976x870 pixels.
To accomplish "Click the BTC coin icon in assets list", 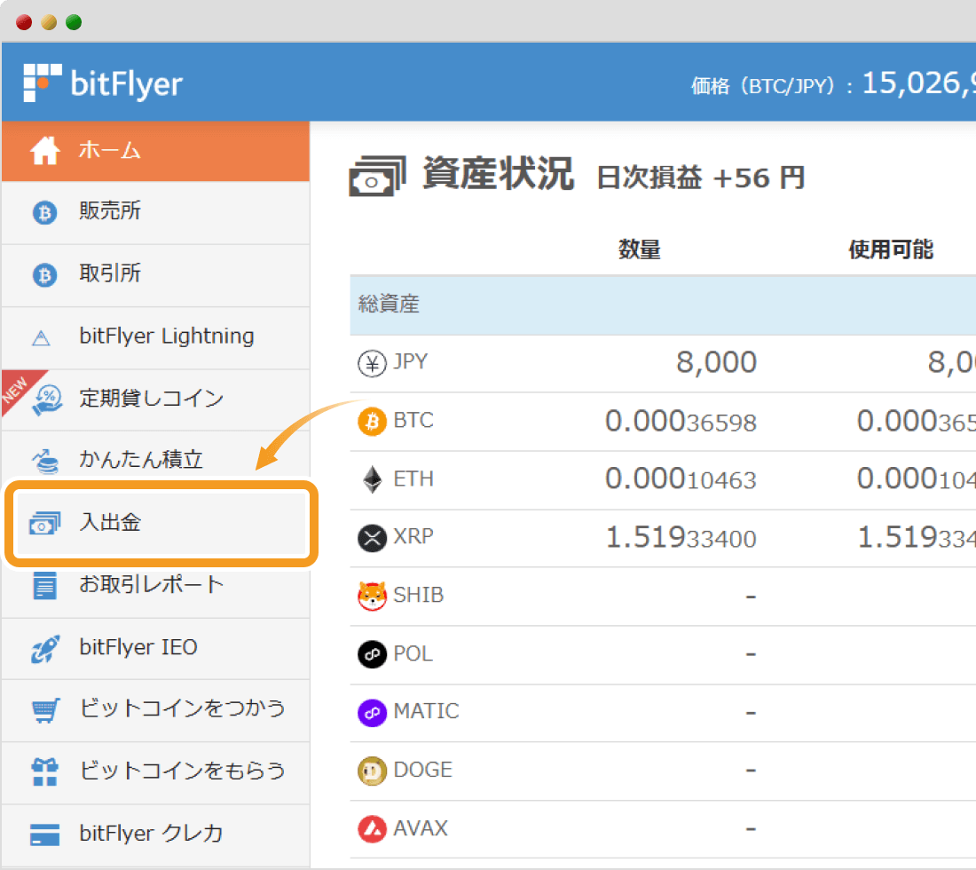I will [373, 421].
